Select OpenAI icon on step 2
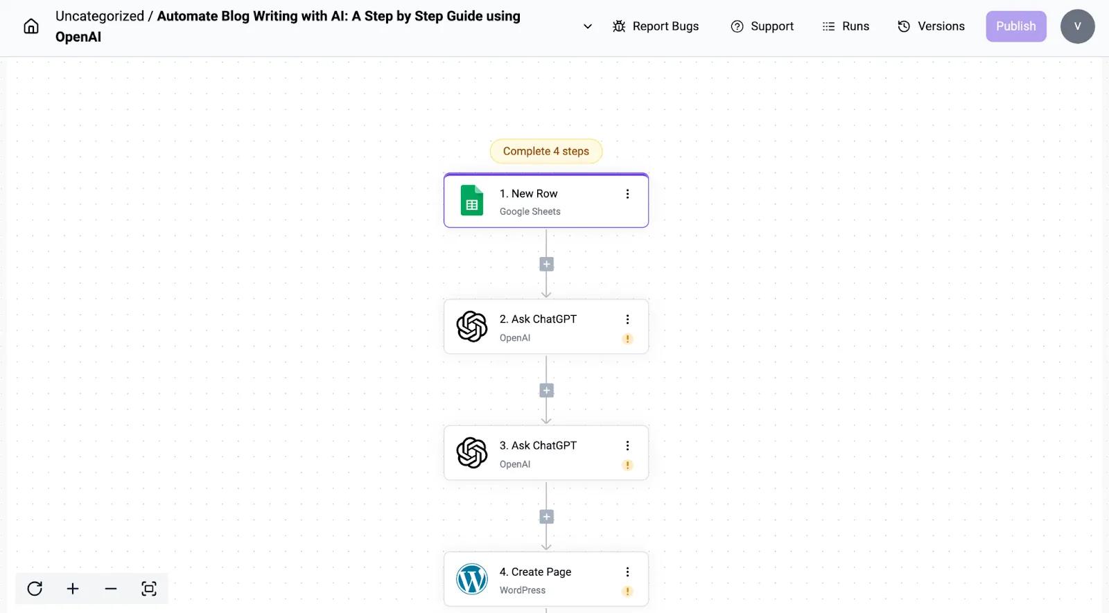 472,326
